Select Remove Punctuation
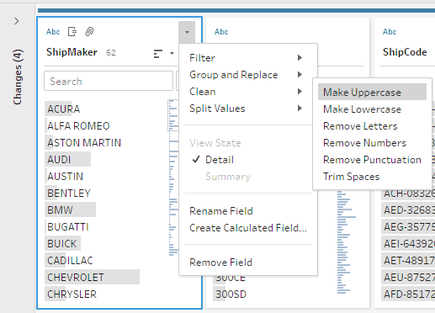This screenshot has width=435, height=313. point(372,160)
